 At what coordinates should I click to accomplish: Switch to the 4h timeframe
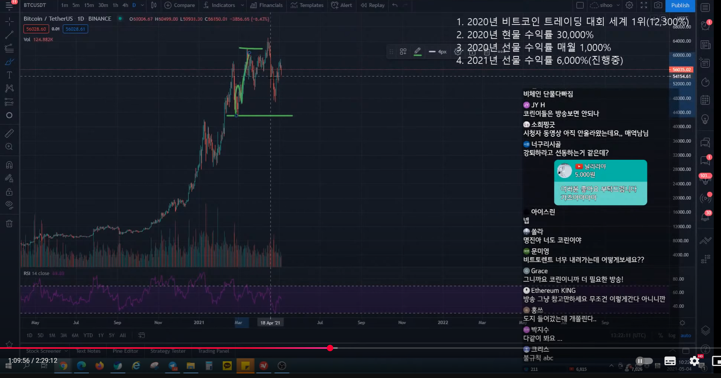125,5
